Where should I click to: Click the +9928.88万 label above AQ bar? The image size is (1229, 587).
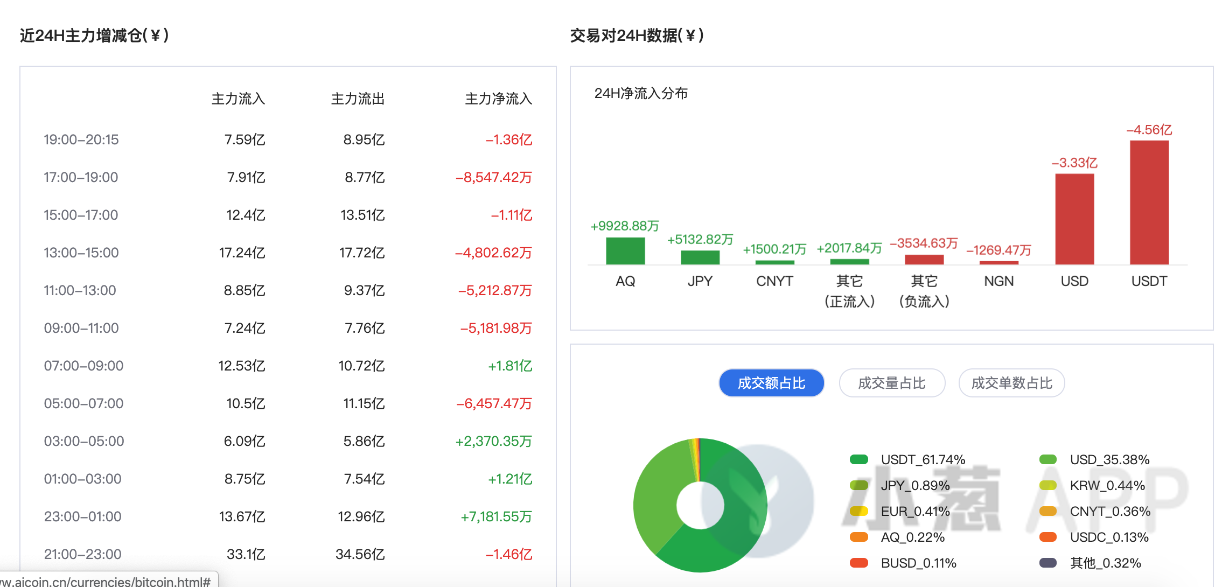625,226
